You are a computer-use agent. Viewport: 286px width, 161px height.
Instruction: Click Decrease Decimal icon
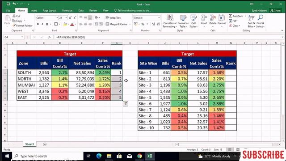coord(158,24)
